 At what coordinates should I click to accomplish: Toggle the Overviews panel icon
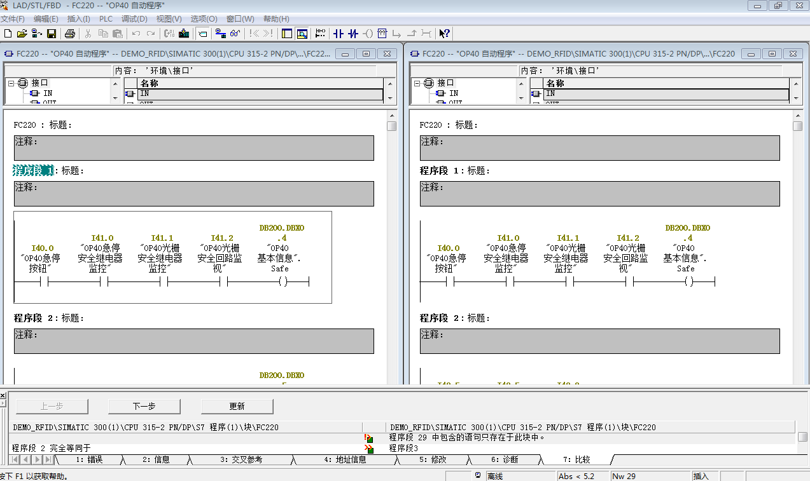click(x=287, y=33)
